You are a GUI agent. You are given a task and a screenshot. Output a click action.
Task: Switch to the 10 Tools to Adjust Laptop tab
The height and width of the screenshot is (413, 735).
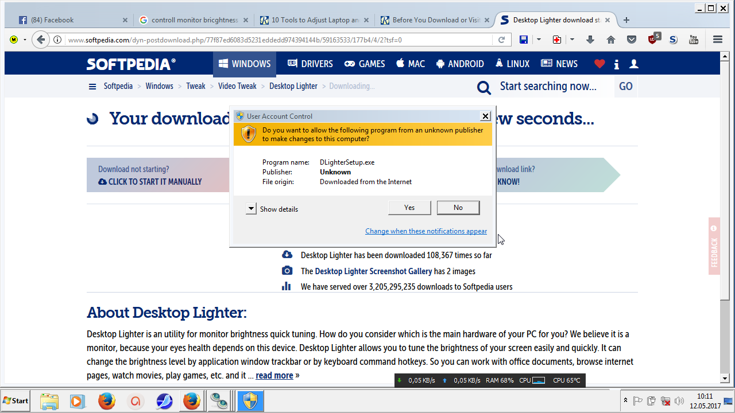(x=315, y=20)
